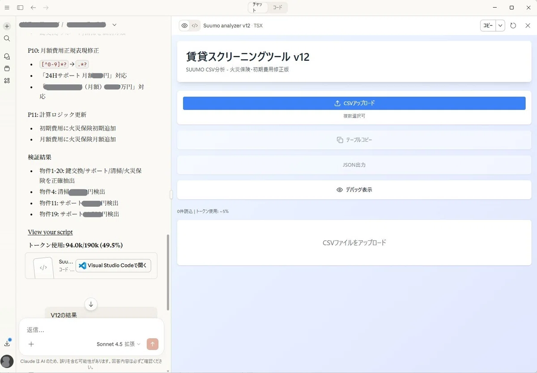537x373 pixels.
Task: Click the 複数選択可 label
Action: click(x=354, y=116)
